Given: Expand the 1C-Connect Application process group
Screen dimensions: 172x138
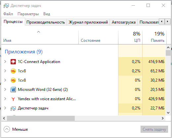Looking at the screenshot, I should [x=5, y=62].
